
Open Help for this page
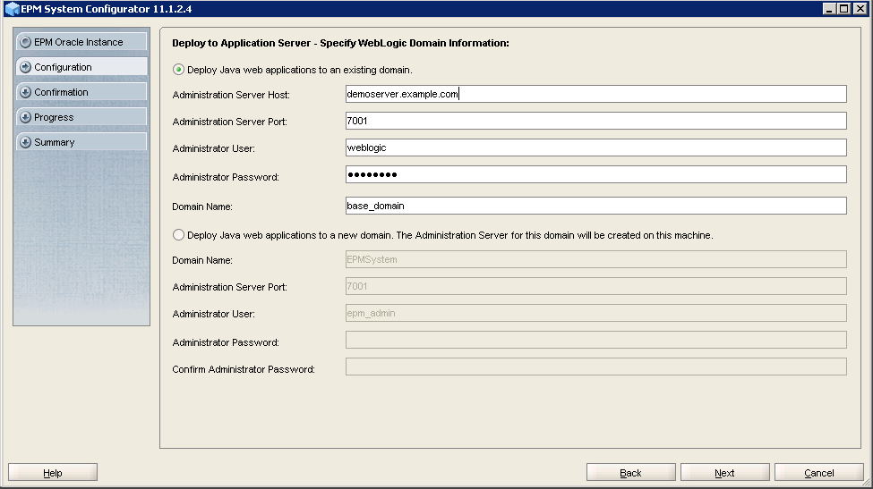click(53, 473)
